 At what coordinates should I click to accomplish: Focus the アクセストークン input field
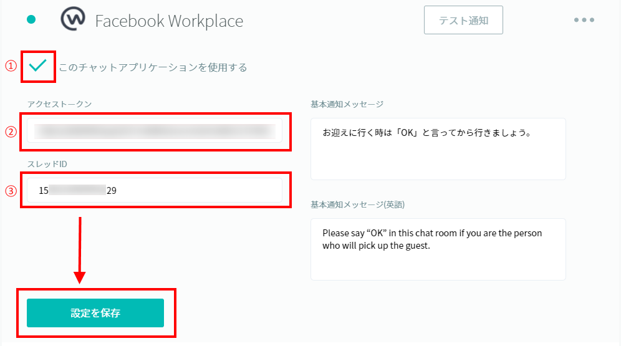[x=155, y=131]
